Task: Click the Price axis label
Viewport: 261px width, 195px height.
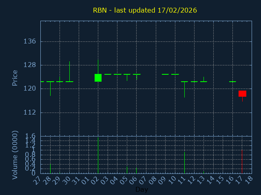Action: coord(15,78)
